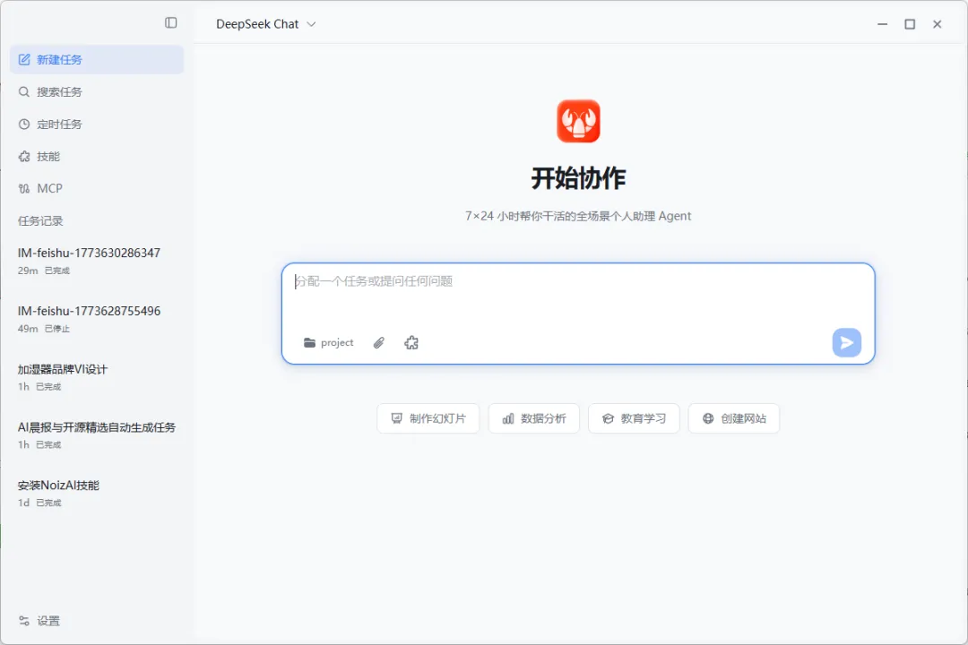Screen dimensions: 968x645
Task: Open the AI晨报与开源精选自动生成任务 record
Action: (97, 435)
